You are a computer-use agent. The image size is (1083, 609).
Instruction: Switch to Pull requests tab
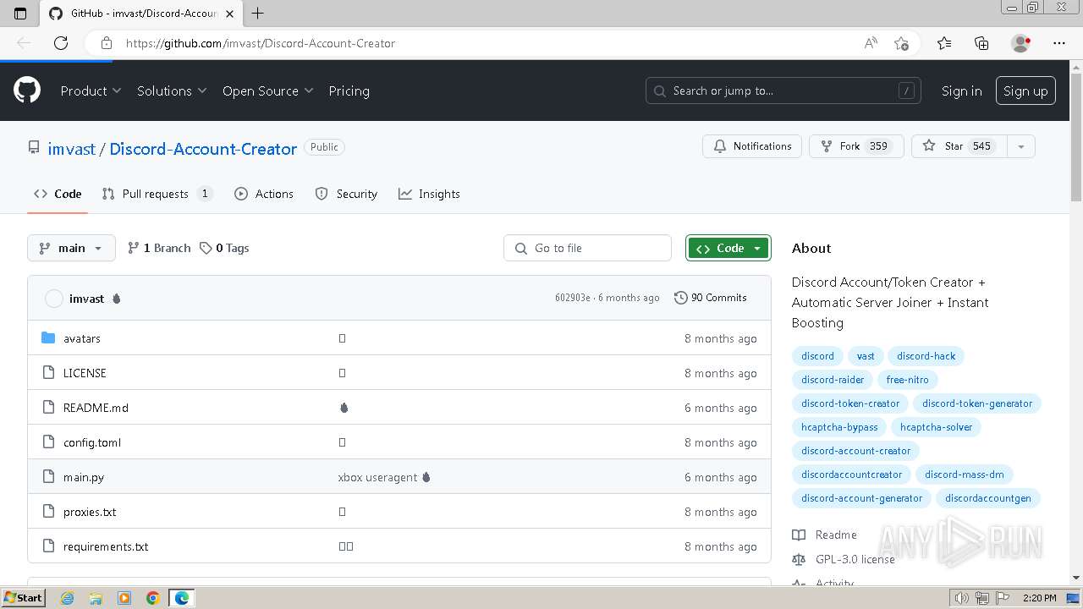click(157, 194)
